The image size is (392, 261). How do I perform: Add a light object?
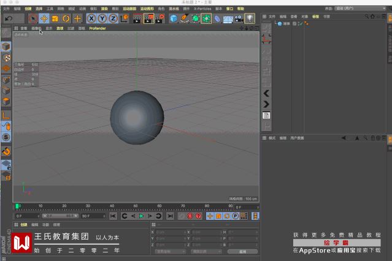pos(250,18)
